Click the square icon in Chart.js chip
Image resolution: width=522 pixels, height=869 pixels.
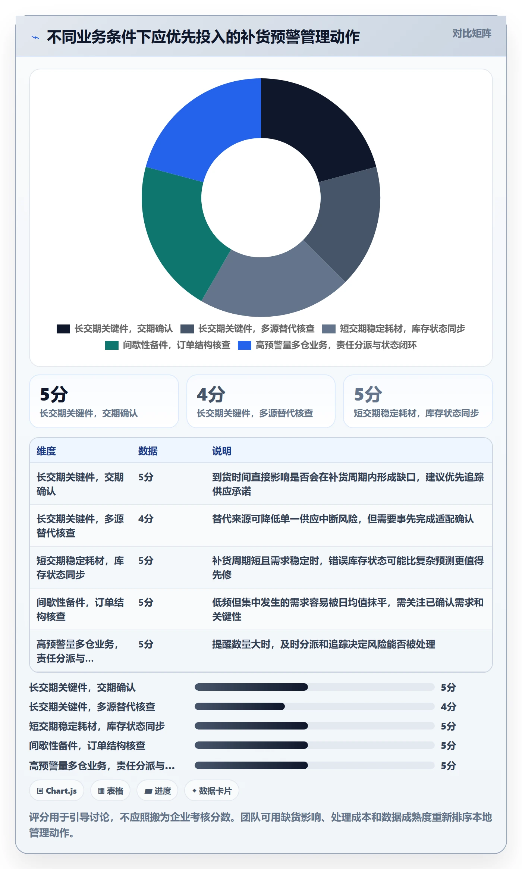tap(40, 791)
